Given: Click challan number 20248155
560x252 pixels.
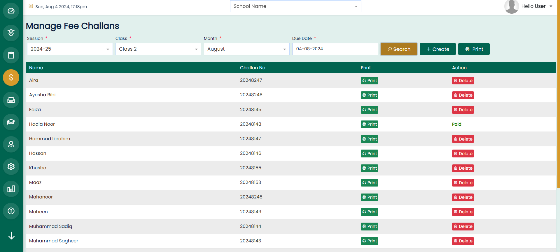Looking at the screenshot, I should (x=251, y=168).
